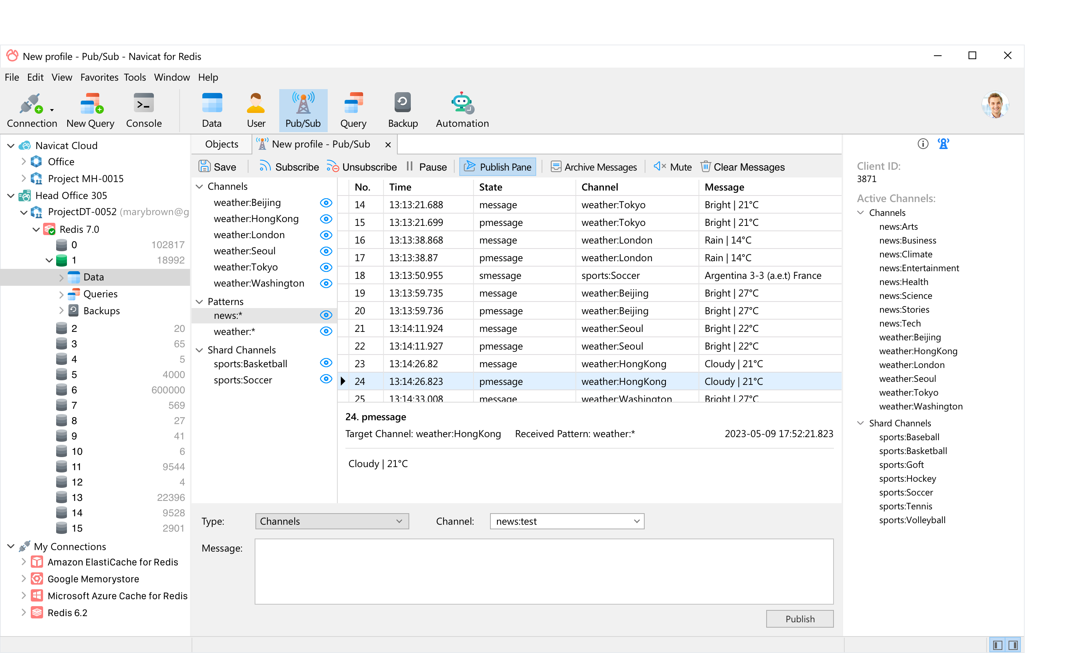This screenshot has width=1077, height=653.
Task: Open the Query toolbar icon
Action: tap(353, 110)
